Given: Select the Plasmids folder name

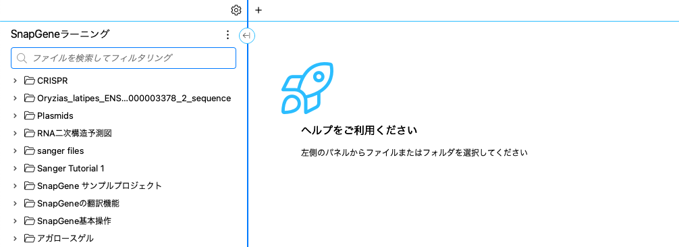Looking at the screenshot, I should coord(55,115).
